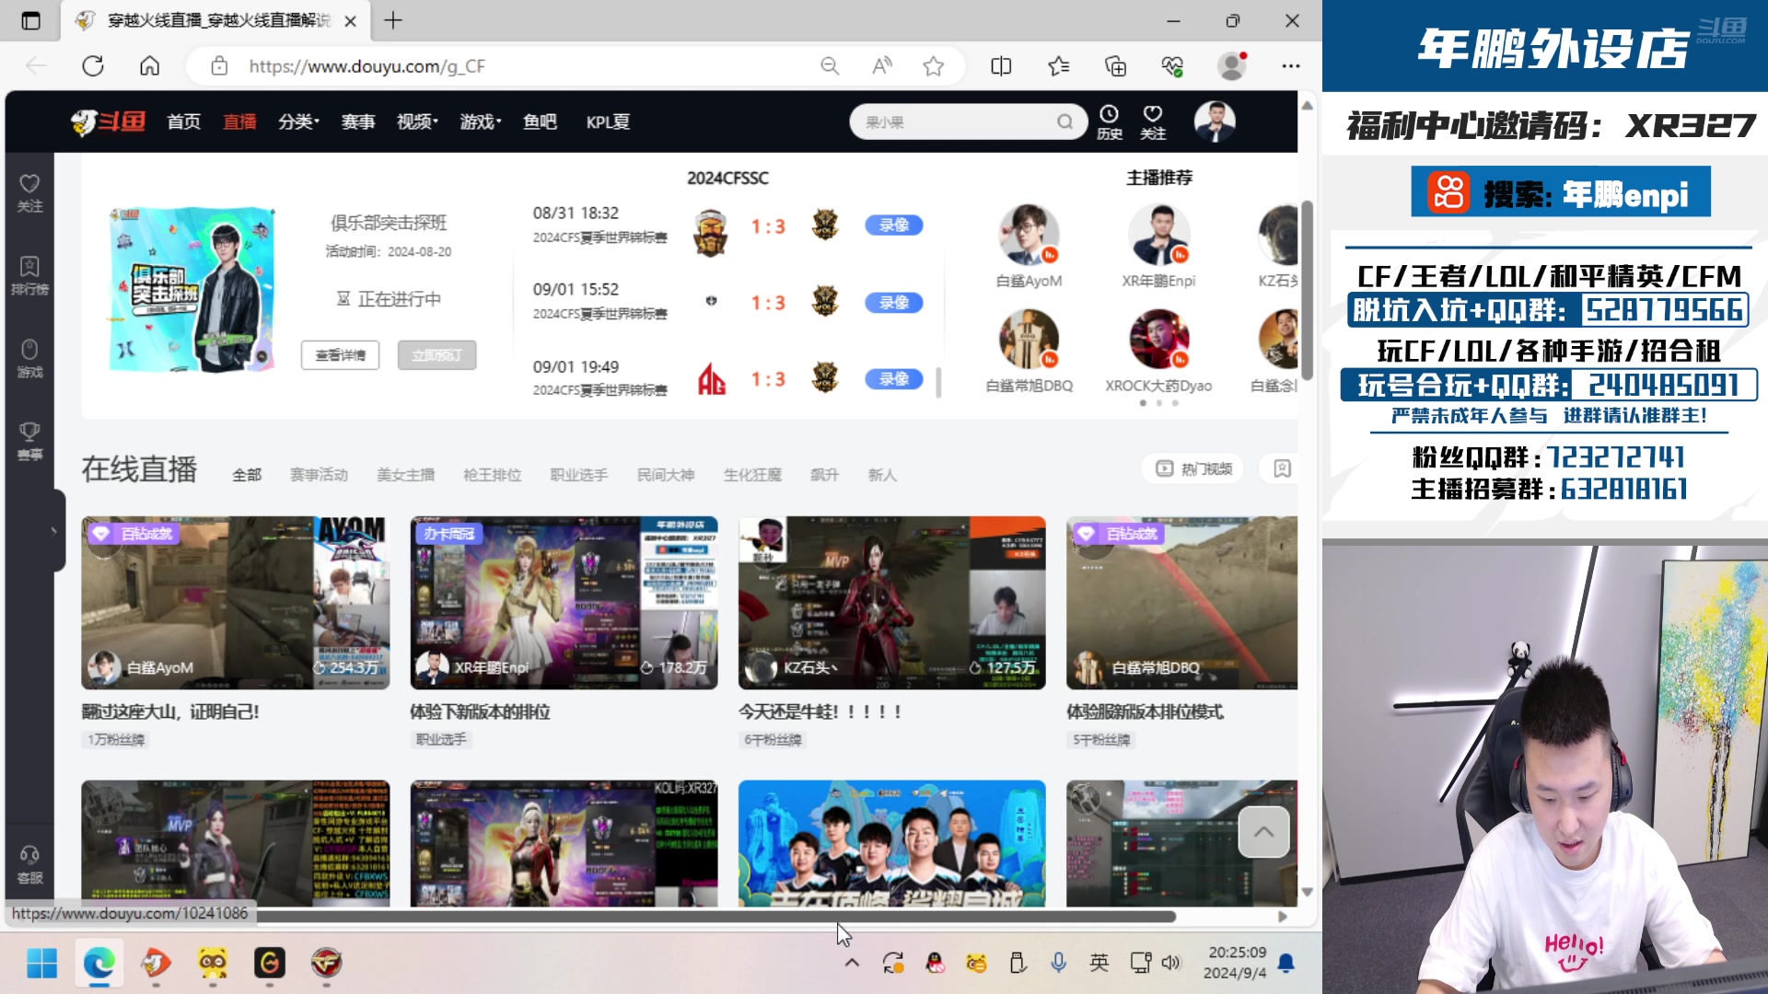This screenshot has width=1768, height=994.
Task: Toggle the 英 input language indicator
Action: click(x=1099, y=963)
